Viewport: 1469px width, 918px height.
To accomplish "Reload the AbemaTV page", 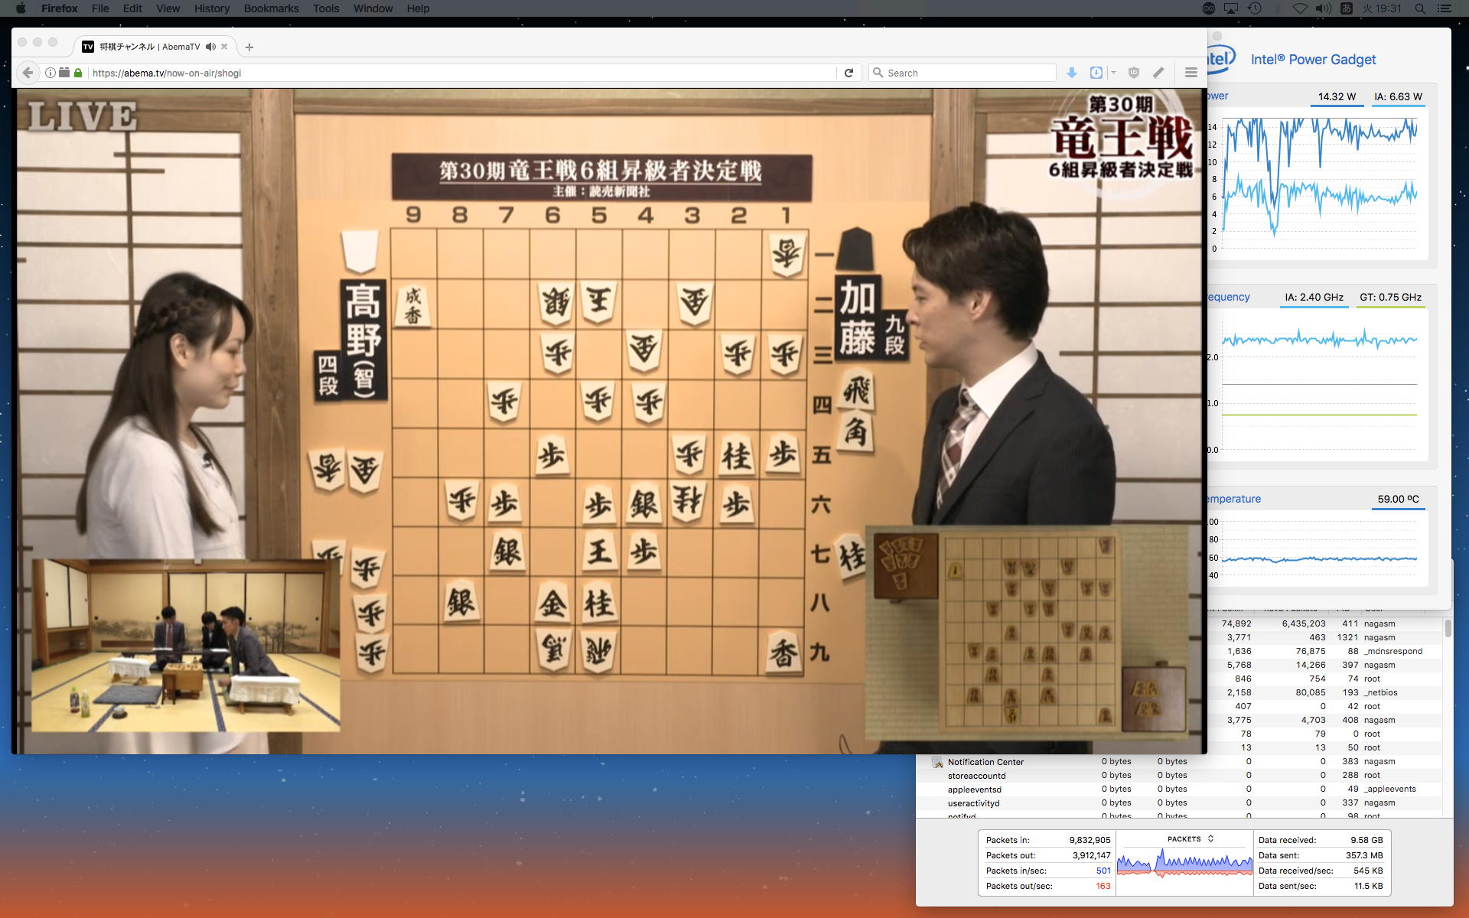I will pos(849,73).
